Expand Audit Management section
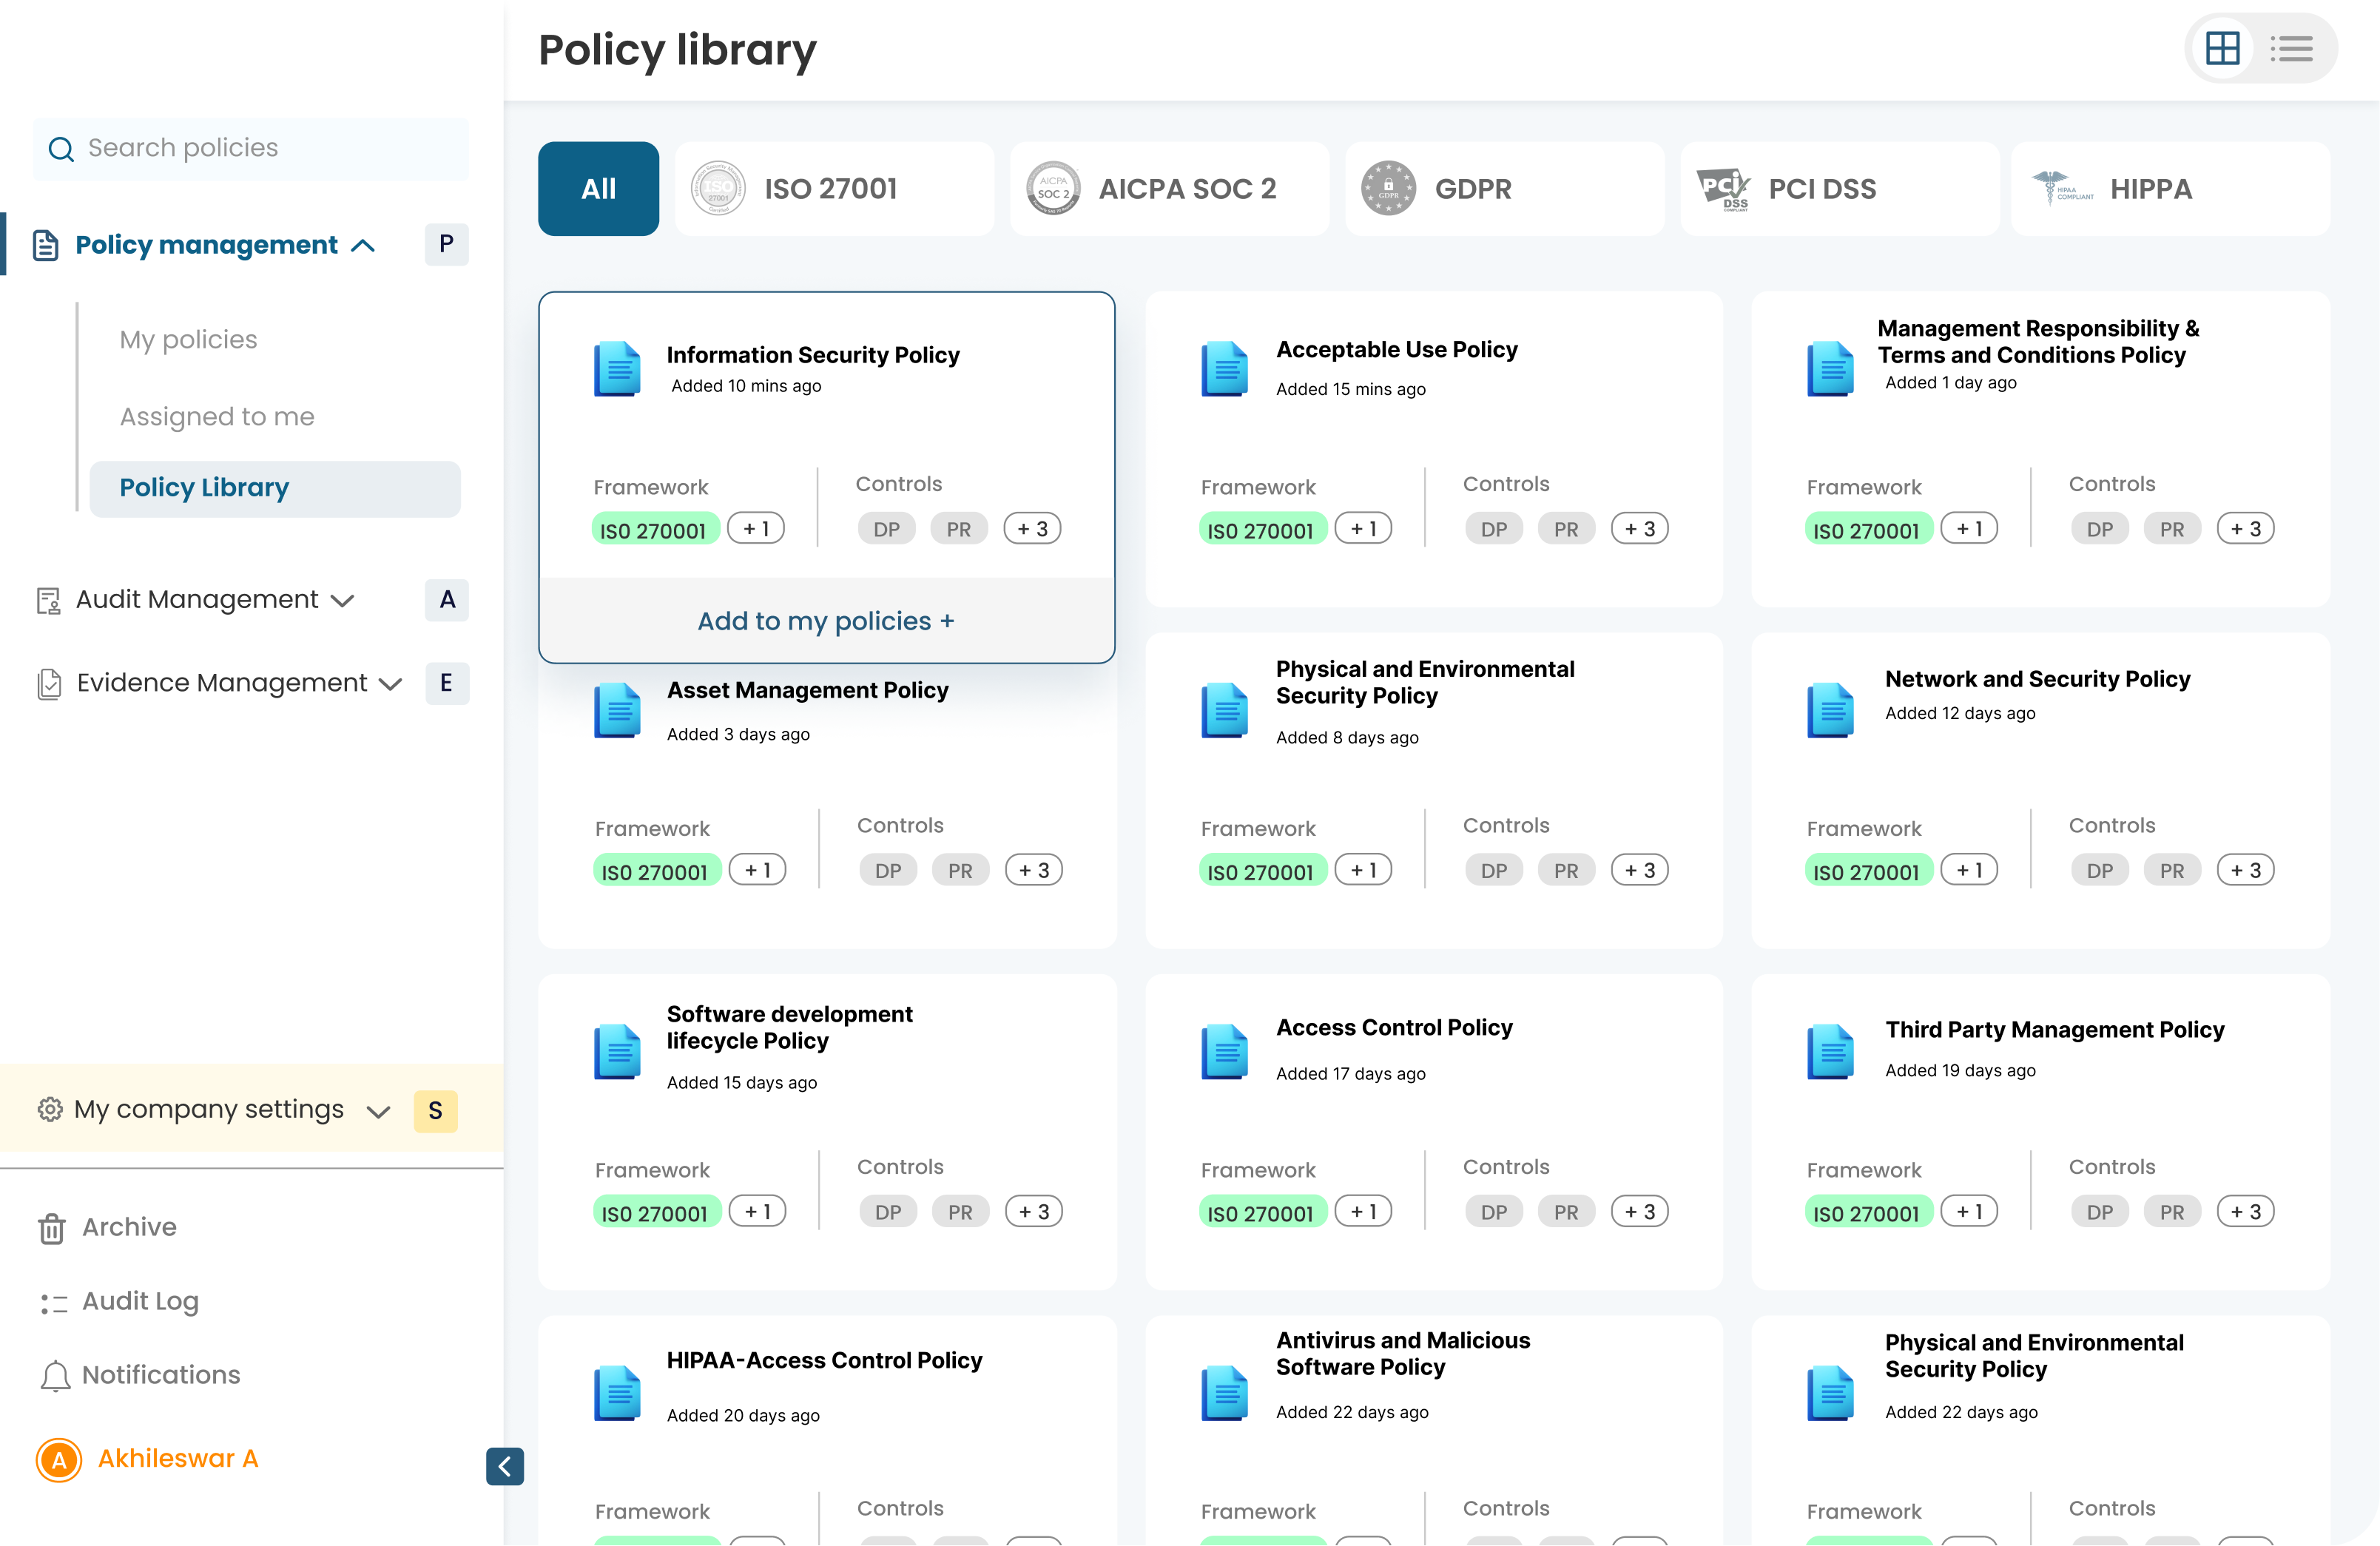The image size is (2380, 1546). pos(343,600)
